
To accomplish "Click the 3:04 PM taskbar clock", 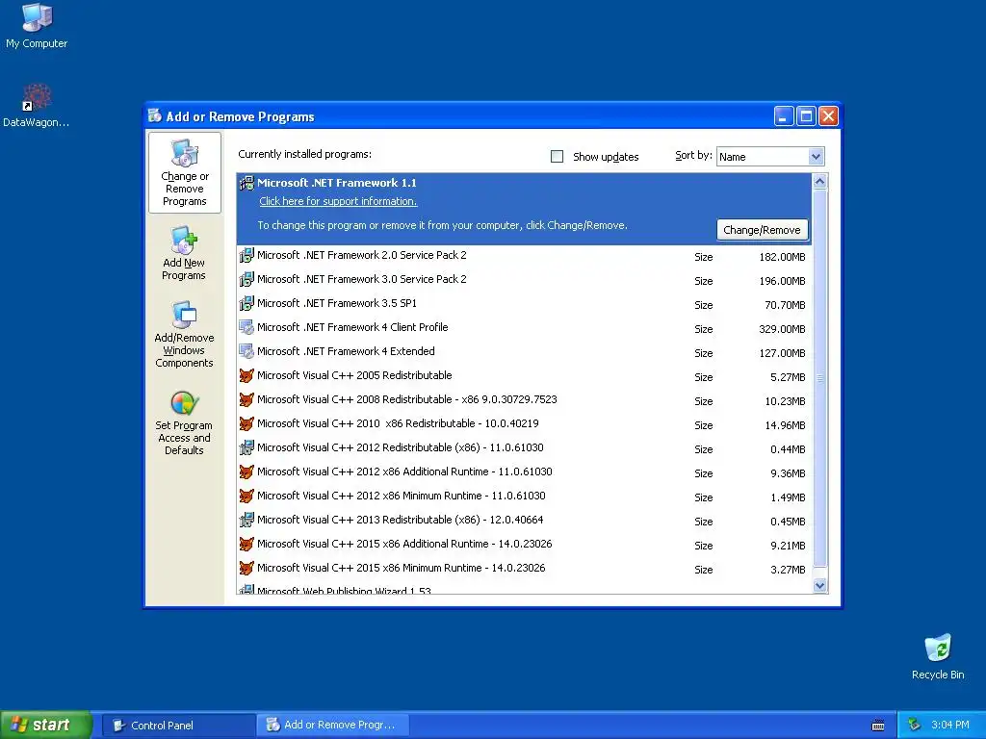I will 950,725.
